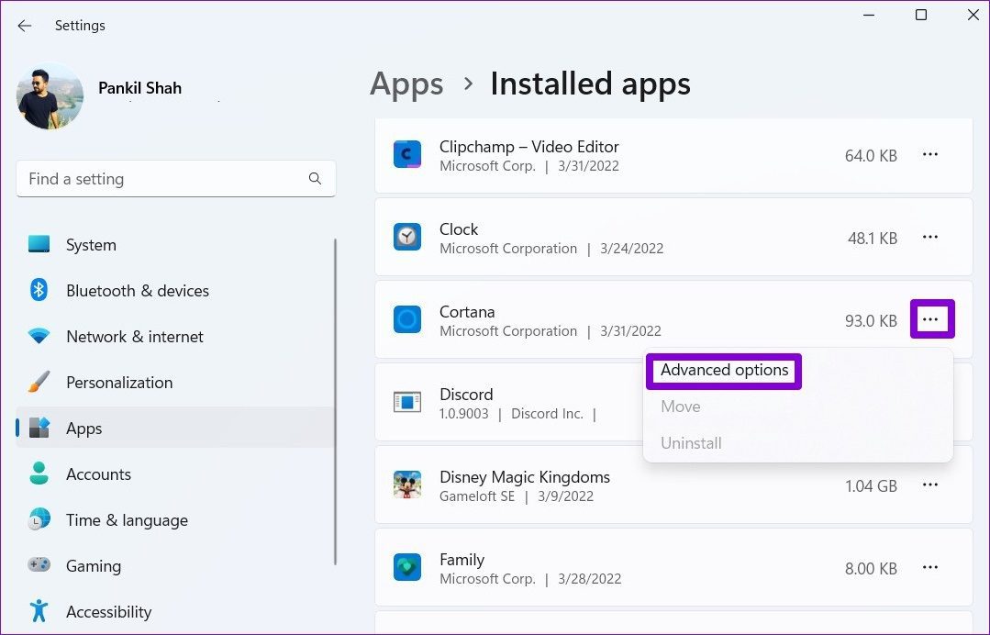Viewport: 990px width, 635px height.
Task: Open the Personalization settings section
Action: click(x=118, y=383)
